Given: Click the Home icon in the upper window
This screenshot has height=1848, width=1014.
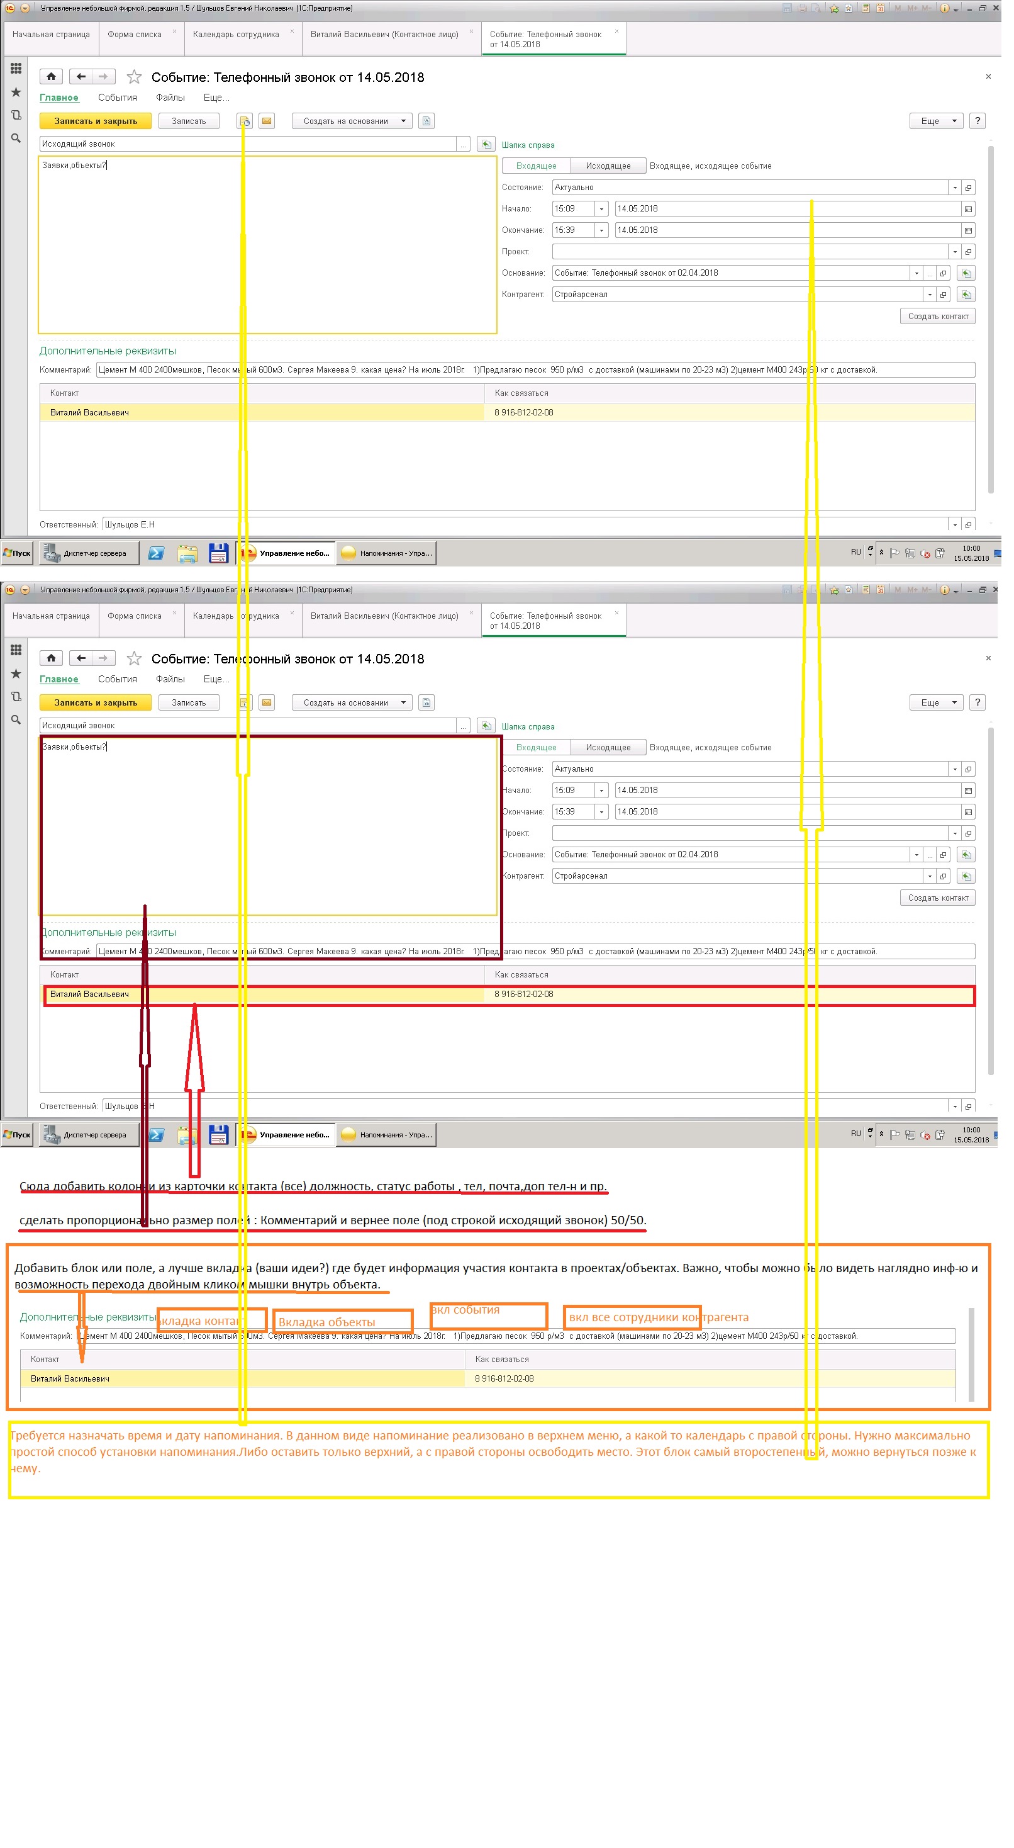Looking at the screenshot, I should [x=51, y=77].
